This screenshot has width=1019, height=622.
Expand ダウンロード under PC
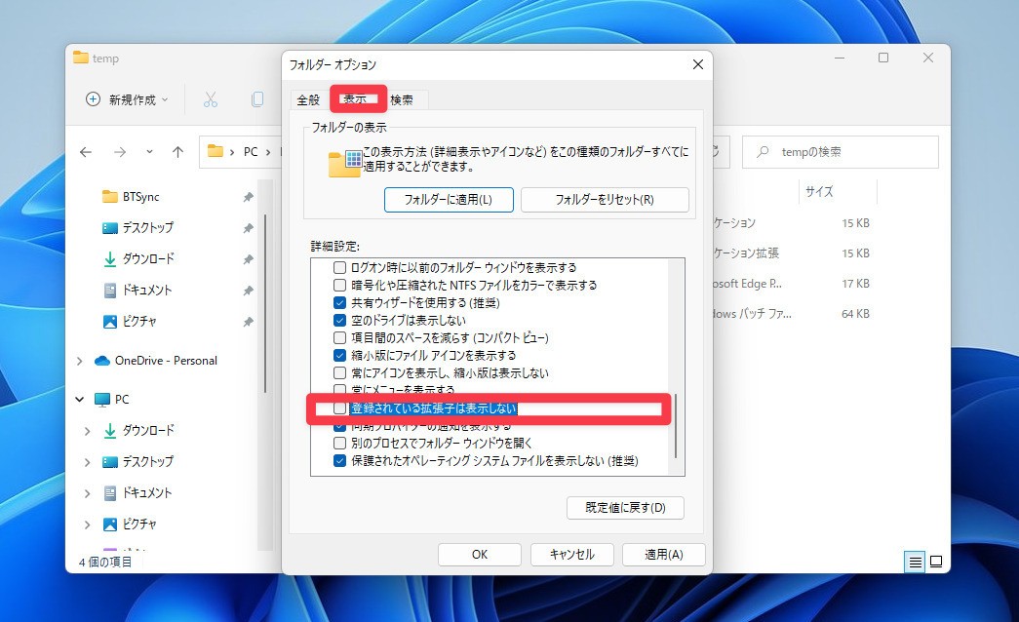(87, 431)
